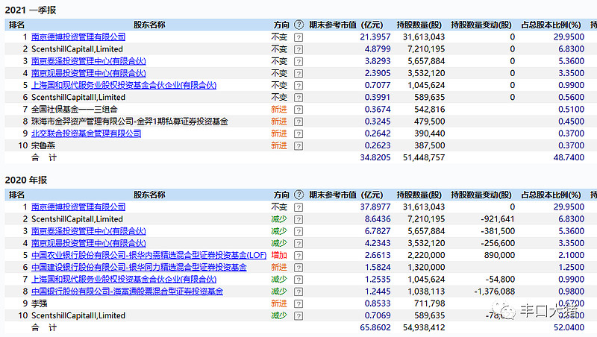
Task: Click the question mark icon in the 37.8977 row
Action: (x=298, y=207)
